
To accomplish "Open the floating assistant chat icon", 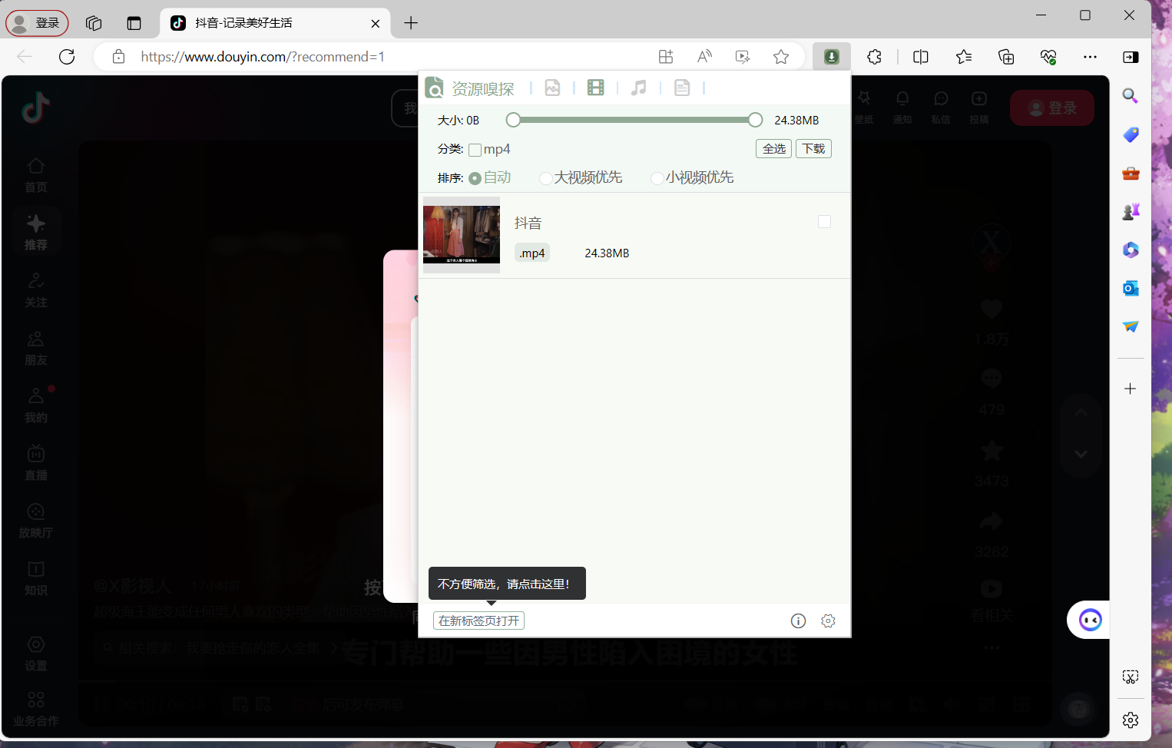I will point(1090,620).
